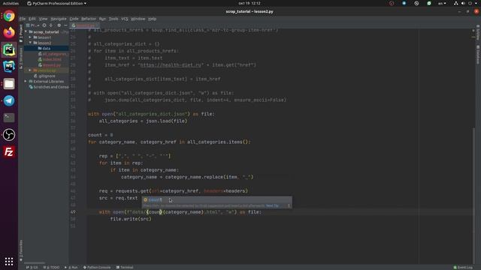481x270 pixels.
Task: Open PyCharm Professional Edition app menu
Action: [57, 3]
